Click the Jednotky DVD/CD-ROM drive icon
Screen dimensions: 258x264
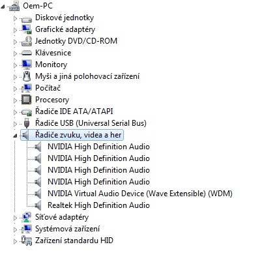(x=27, y=41)
